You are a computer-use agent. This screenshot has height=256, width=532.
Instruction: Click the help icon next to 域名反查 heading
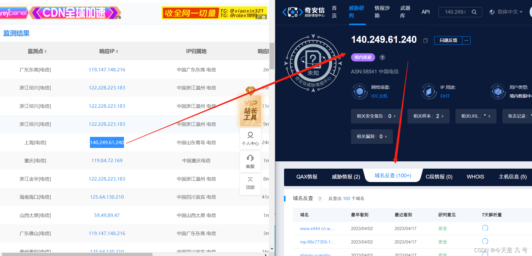[x=320, y=199]
